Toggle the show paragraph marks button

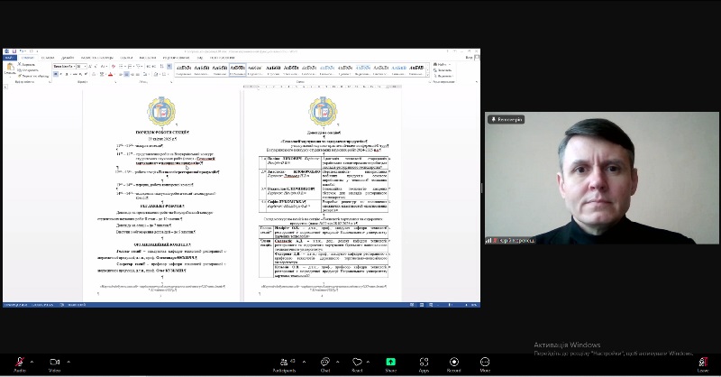169,67
